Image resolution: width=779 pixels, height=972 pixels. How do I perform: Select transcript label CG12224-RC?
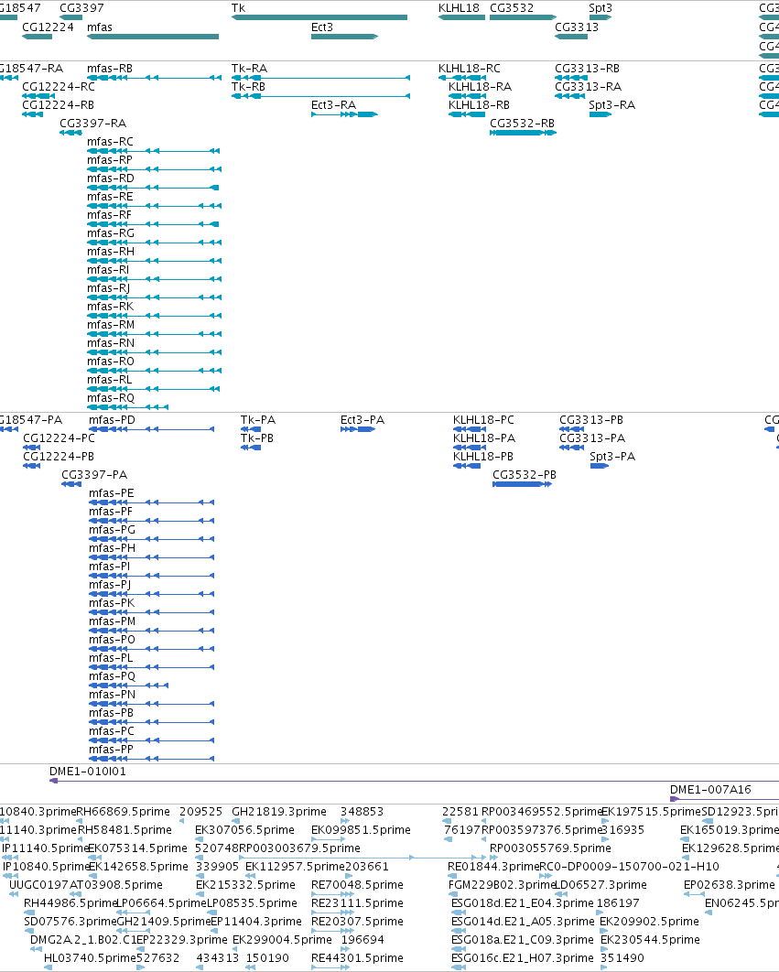tap(59, 87)
